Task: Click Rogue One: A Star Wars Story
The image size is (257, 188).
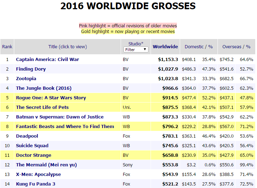Action: pyautogui.click(x=51, y=98)
